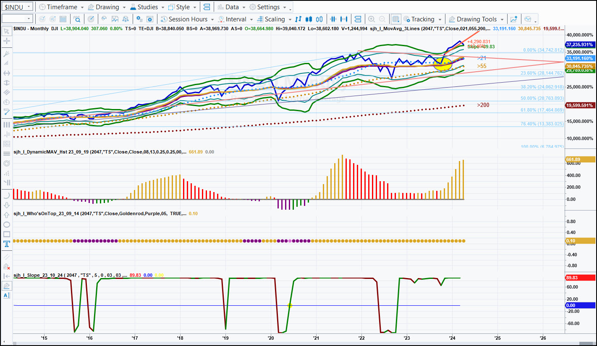The width and height of the screenshot is (597, 346).
Task: Select the horizontal lines tool in sidebar
Action: (x=7, y=153)
